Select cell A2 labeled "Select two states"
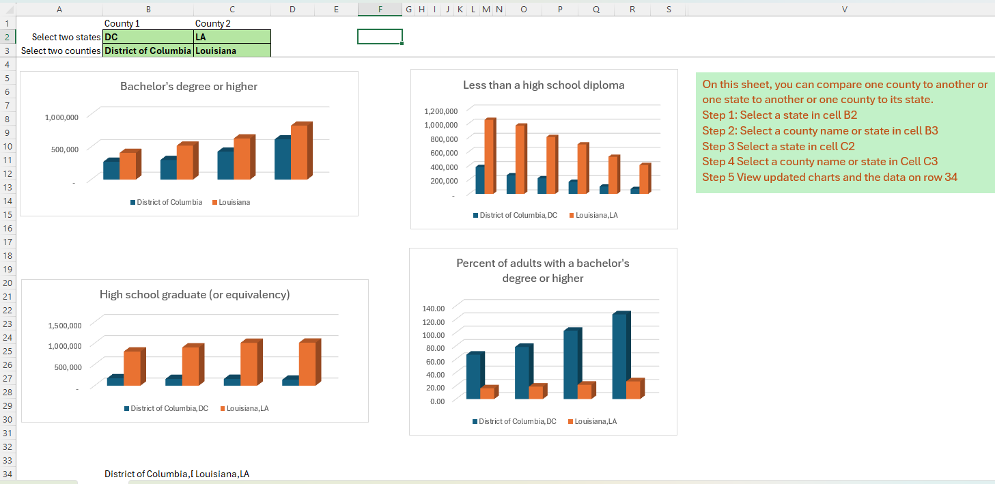 (x=59, y=37)
